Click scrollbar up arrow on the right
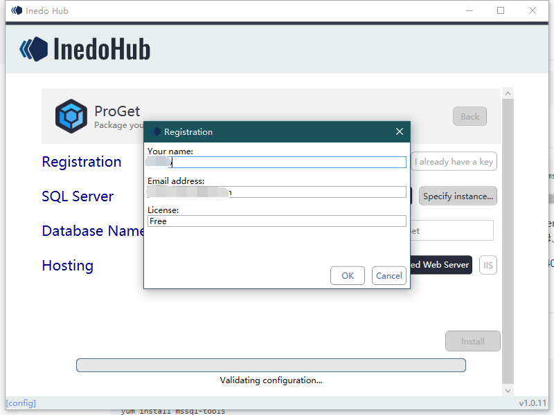The height and width of the screenshot is (415, 554). coord(508,93)
